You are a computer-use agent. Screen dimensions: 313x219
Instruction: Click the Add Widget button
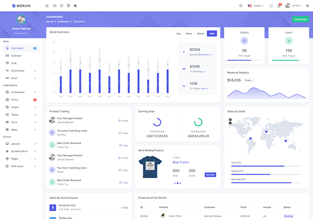click(x=301, y=20)
